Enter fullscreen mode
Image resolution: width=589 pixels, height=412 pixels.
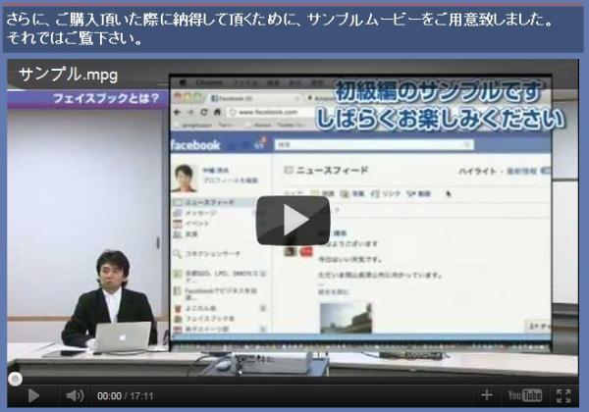[563, 395]
